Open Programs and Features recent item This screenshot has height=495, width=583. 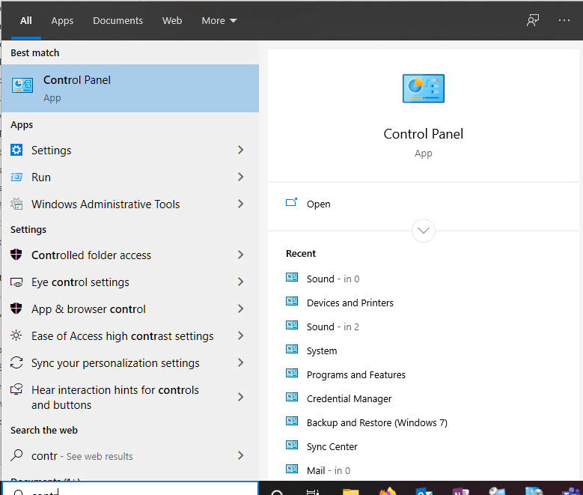click(x=355, y=375)
